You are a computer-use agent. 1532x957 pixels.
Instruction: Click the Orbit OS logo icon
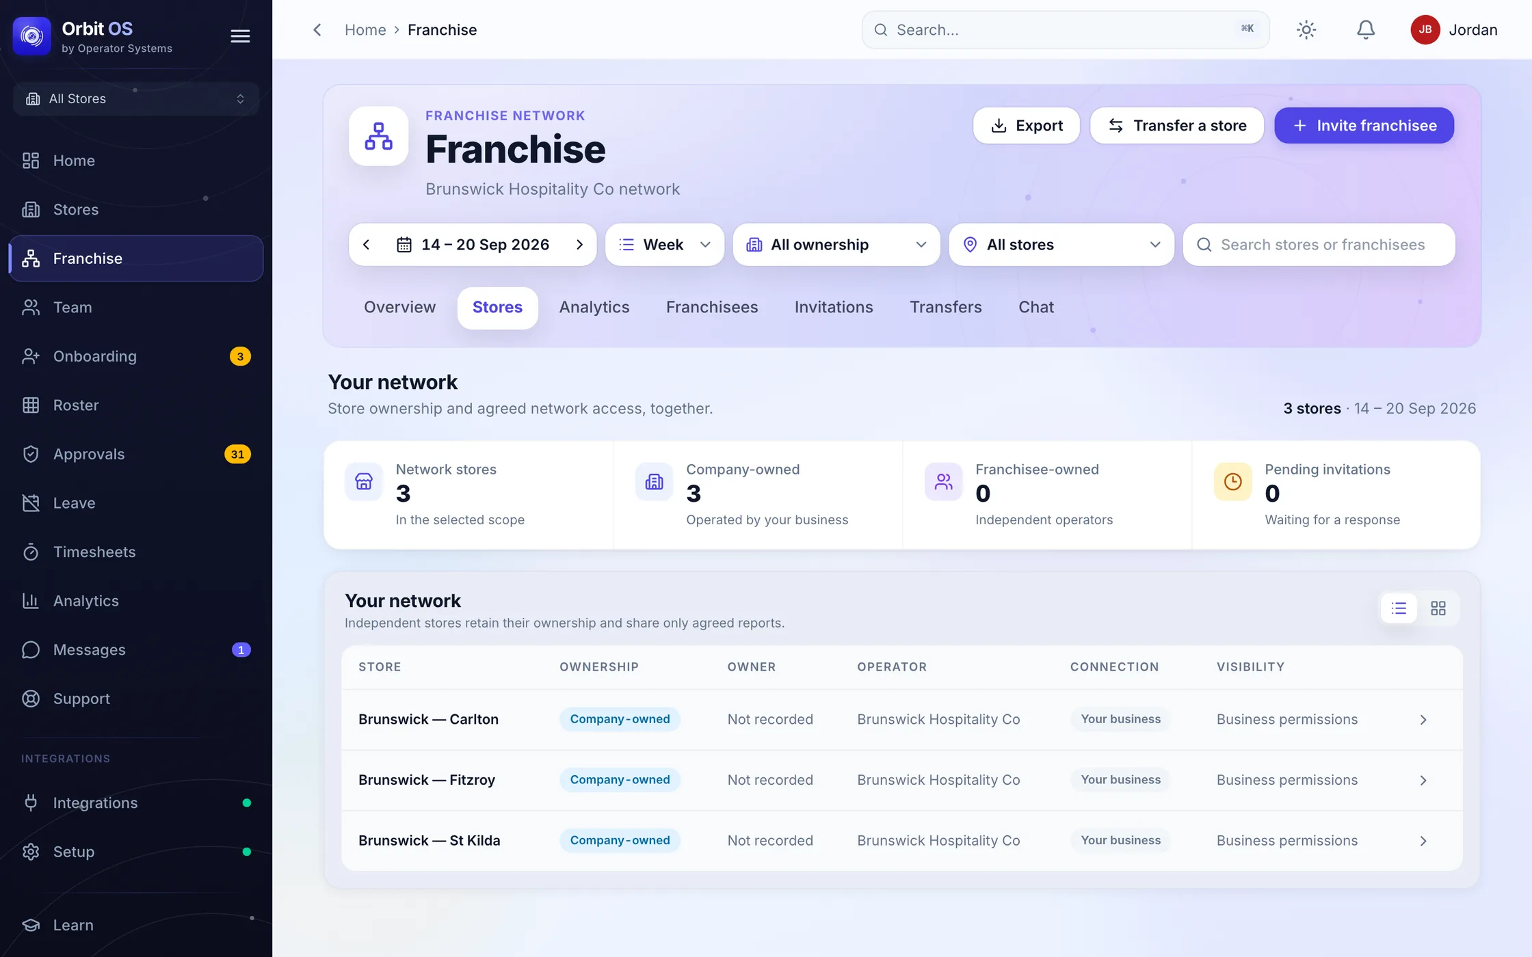[x=32, y=36]
